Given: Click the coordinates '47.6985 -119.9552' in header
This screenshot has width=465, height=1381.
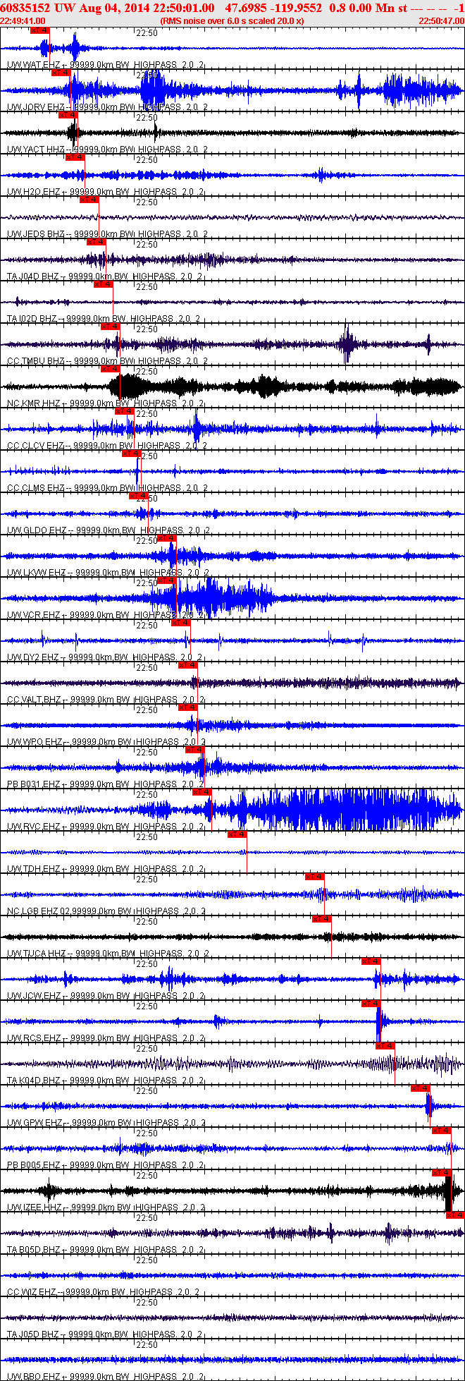Looking at the screenshot, I should coord(273,8).
